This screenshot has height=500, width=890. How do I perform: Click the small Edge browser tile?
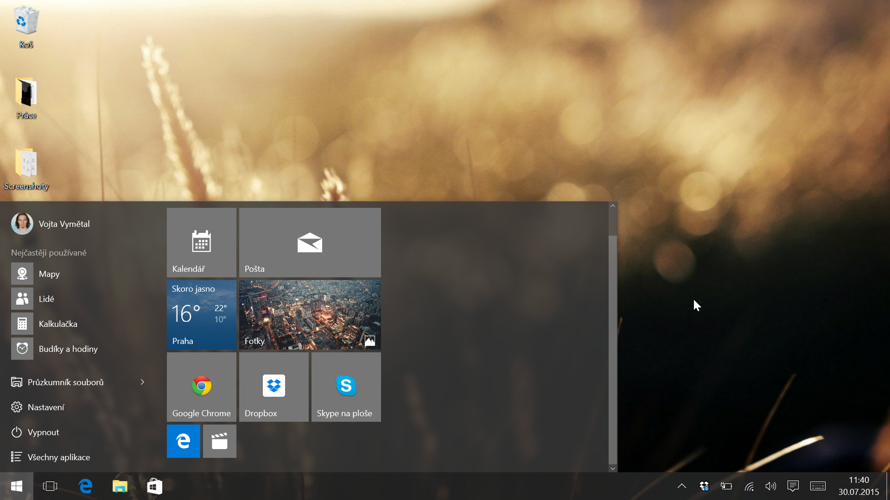point(183,441)
